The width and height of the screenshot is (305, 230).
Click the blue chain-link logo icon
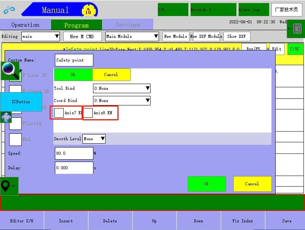9,10
